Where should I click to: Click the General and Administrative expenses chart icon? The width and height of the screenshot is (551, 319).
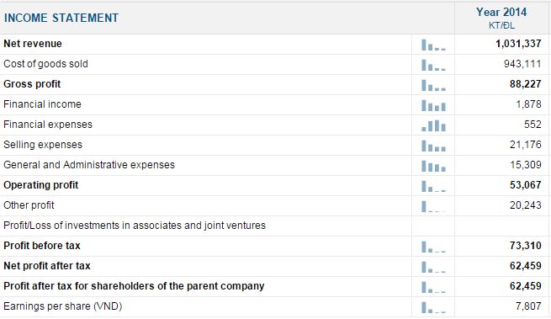click(x=433, y=166)
